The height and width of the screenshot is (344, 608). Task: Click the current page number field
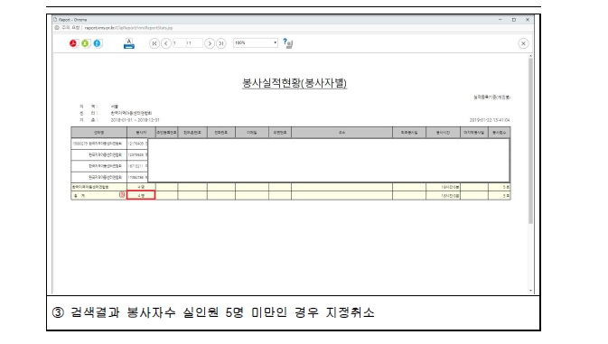tap(179, 43)
